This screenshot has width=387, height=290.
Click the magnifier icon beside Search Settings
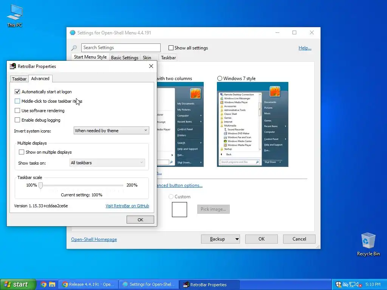(74, 48)
